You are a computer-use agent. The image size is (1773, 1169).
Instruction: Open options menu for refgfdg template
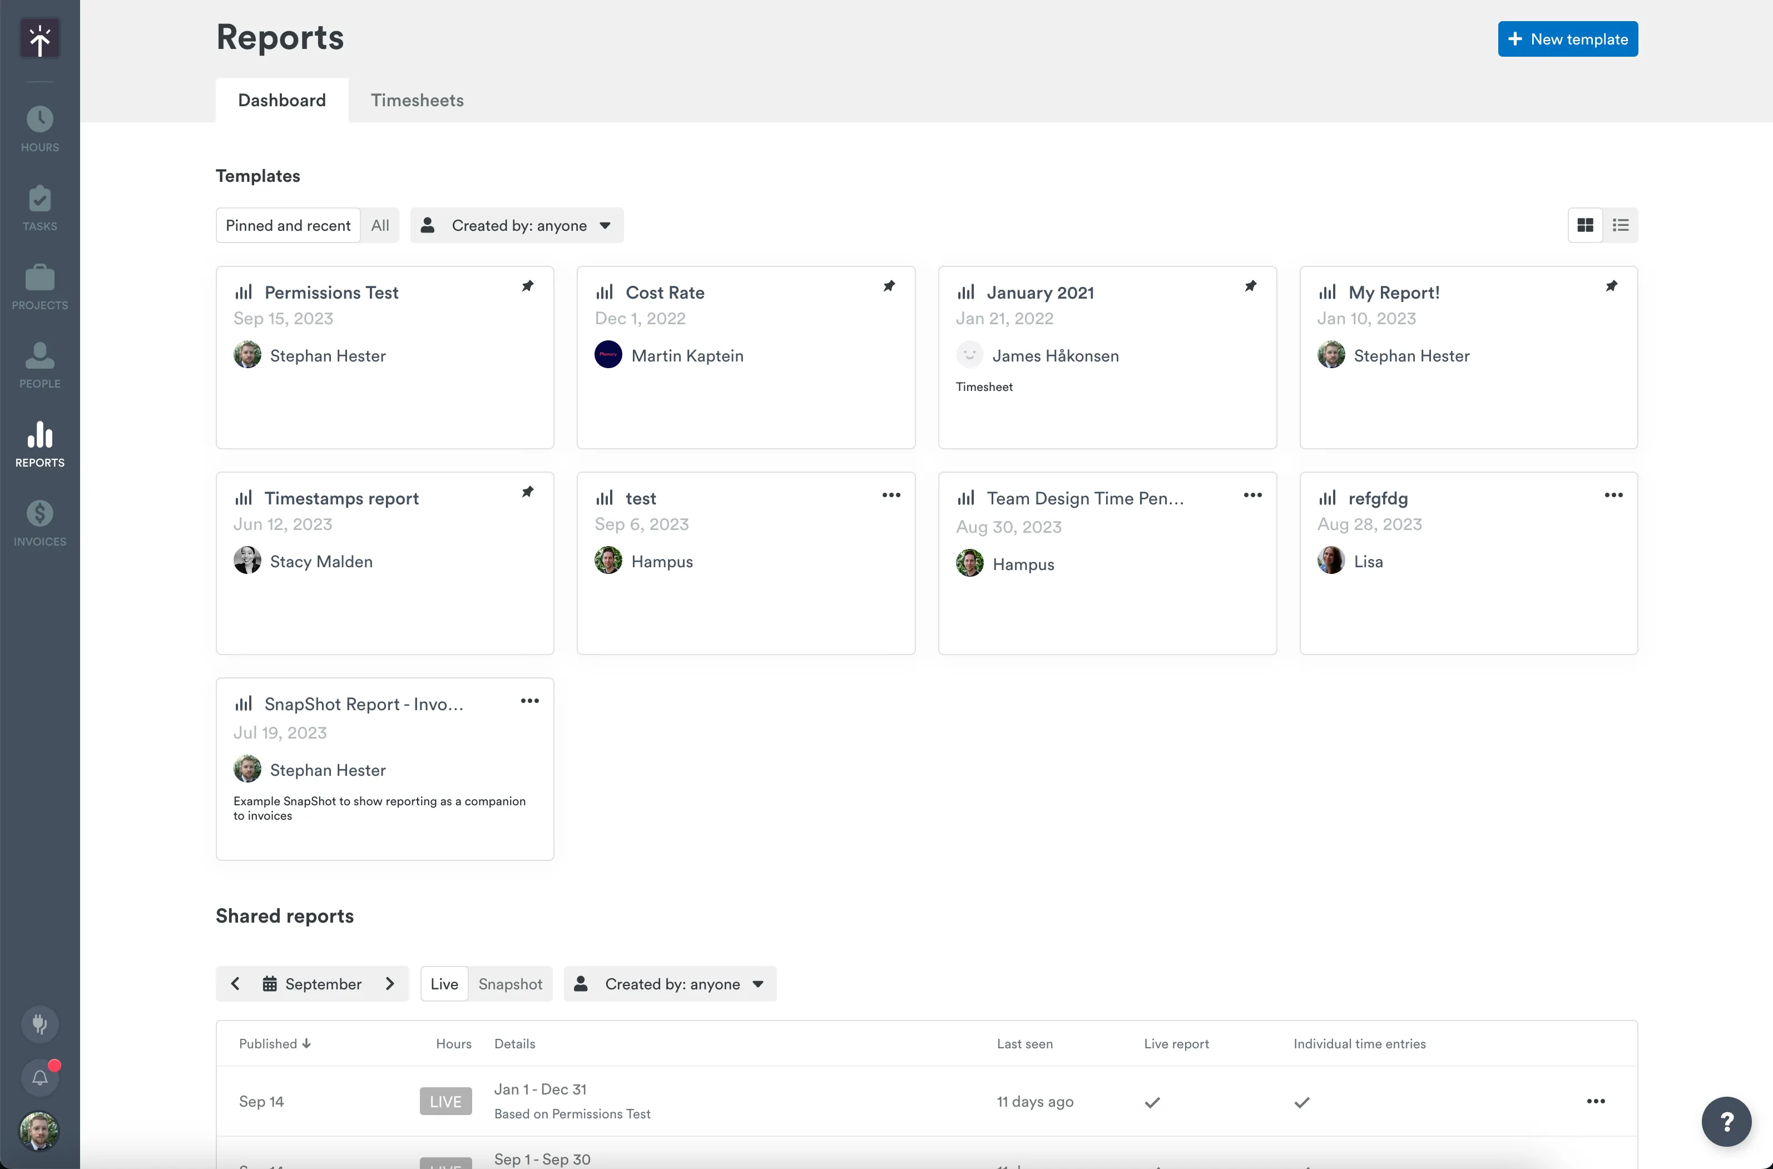(1613, 495)
